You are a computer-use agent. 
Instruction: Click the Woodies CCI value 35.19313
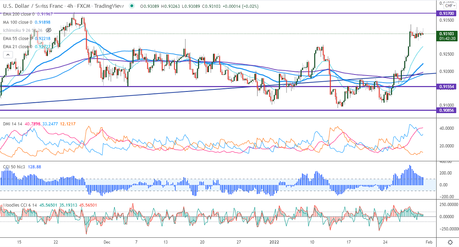coord(68,205)
